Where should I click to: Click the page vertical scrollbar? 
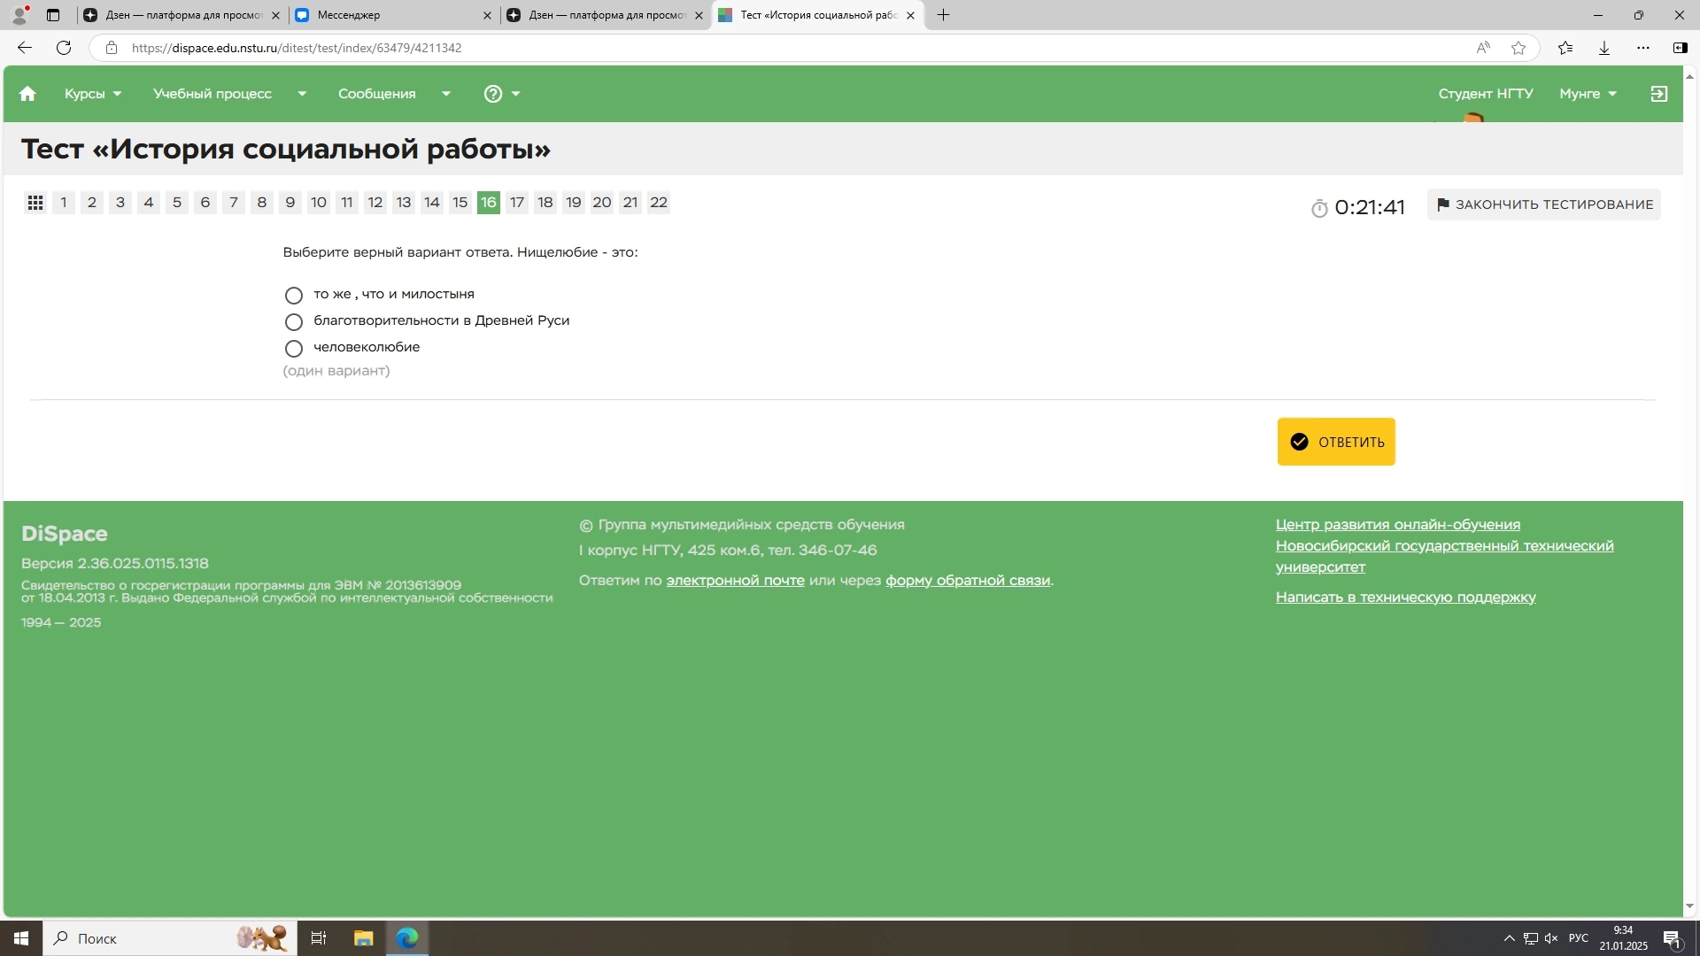click(1689, 491)
